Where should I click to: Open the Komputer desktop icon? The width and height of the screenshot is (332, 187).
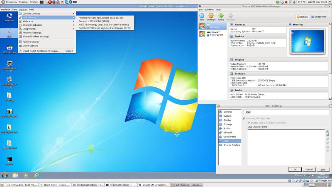coord(9,17)
